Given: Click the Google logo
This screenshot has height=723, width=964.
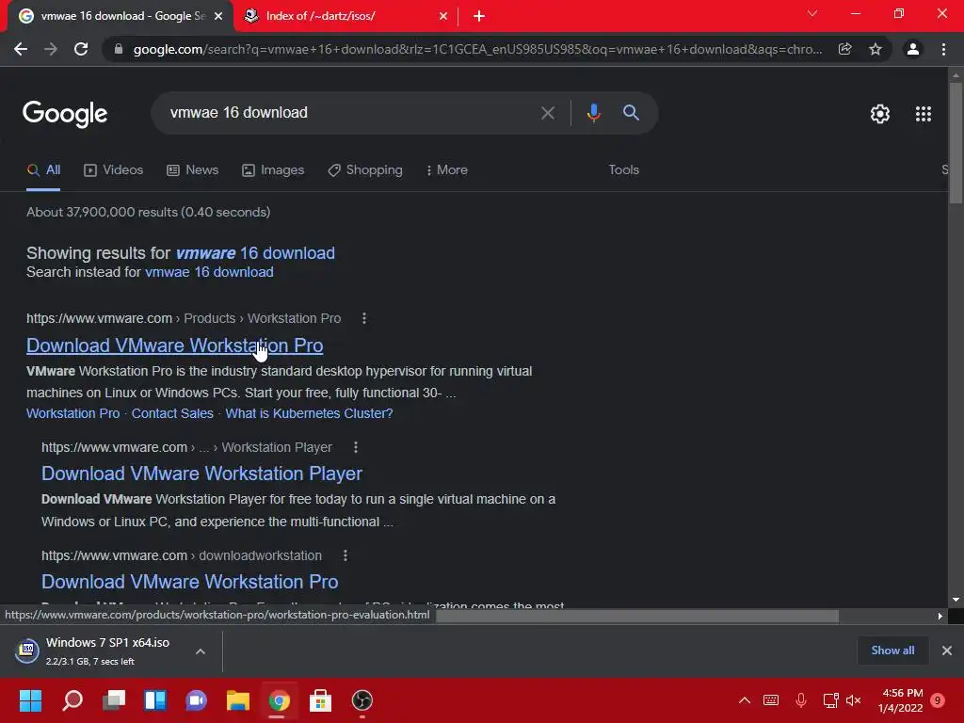Looking at the screenshot, I should [65, 114].
